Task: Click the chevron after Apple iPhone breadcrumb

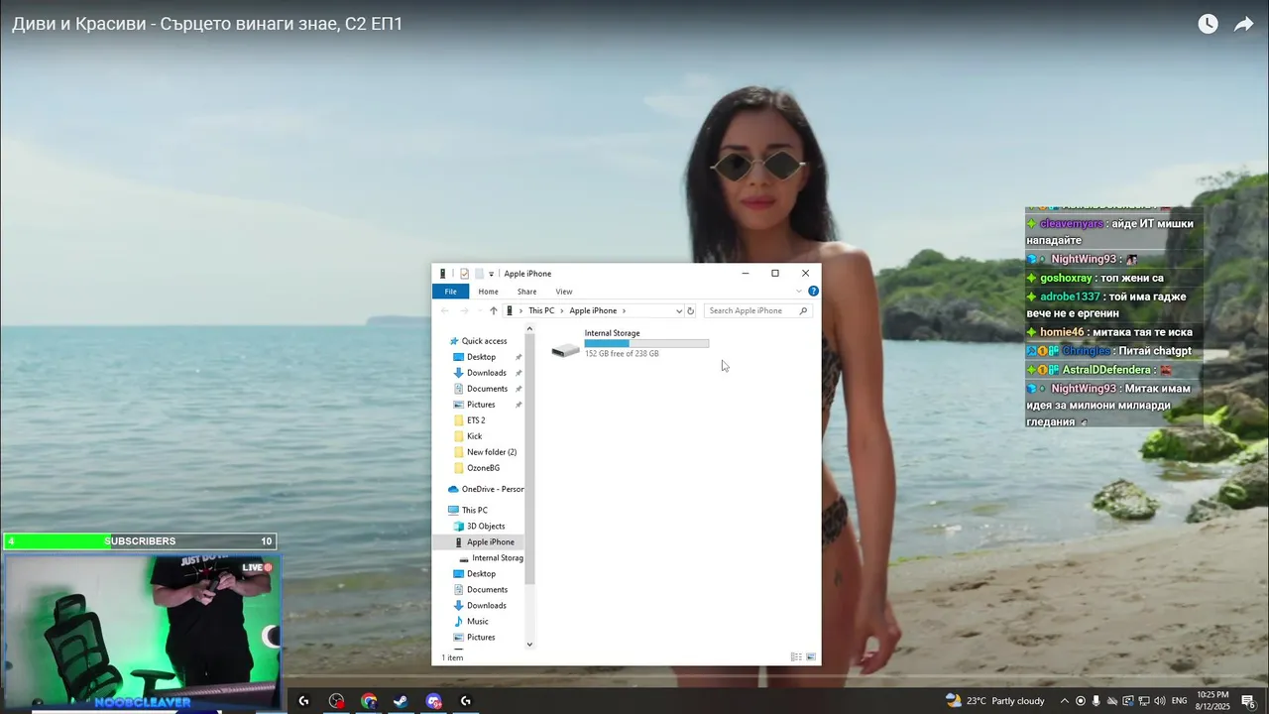Action: click(624, 310)
